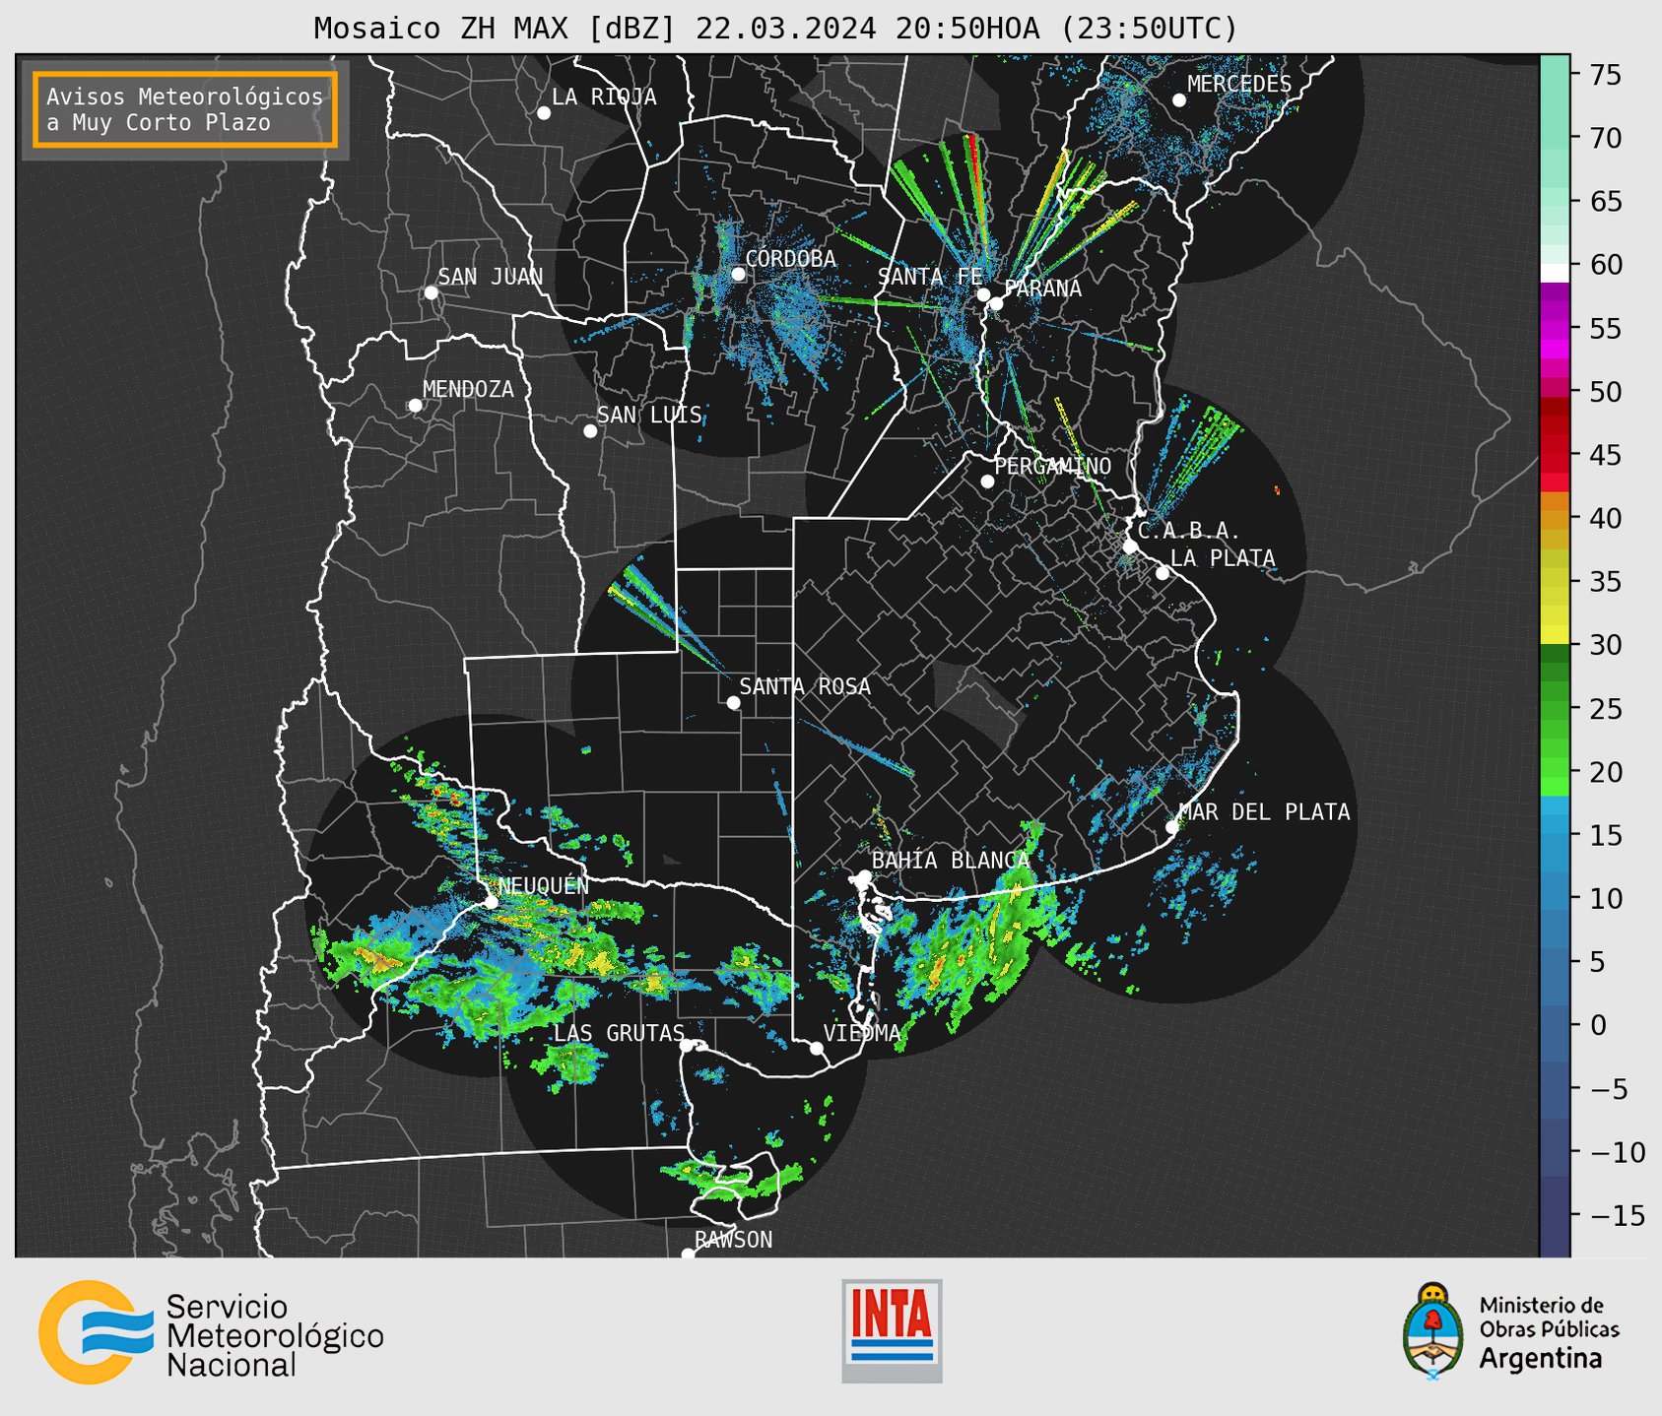Click the NEUQUÉN label text

pyautogui.click(x=544, y=886)
